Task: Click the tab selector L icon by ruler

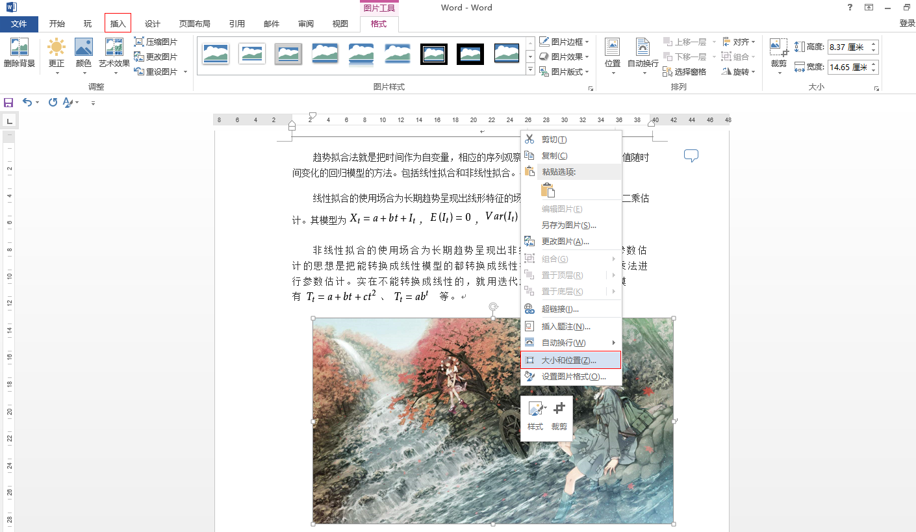Action: tap(9, 120)
